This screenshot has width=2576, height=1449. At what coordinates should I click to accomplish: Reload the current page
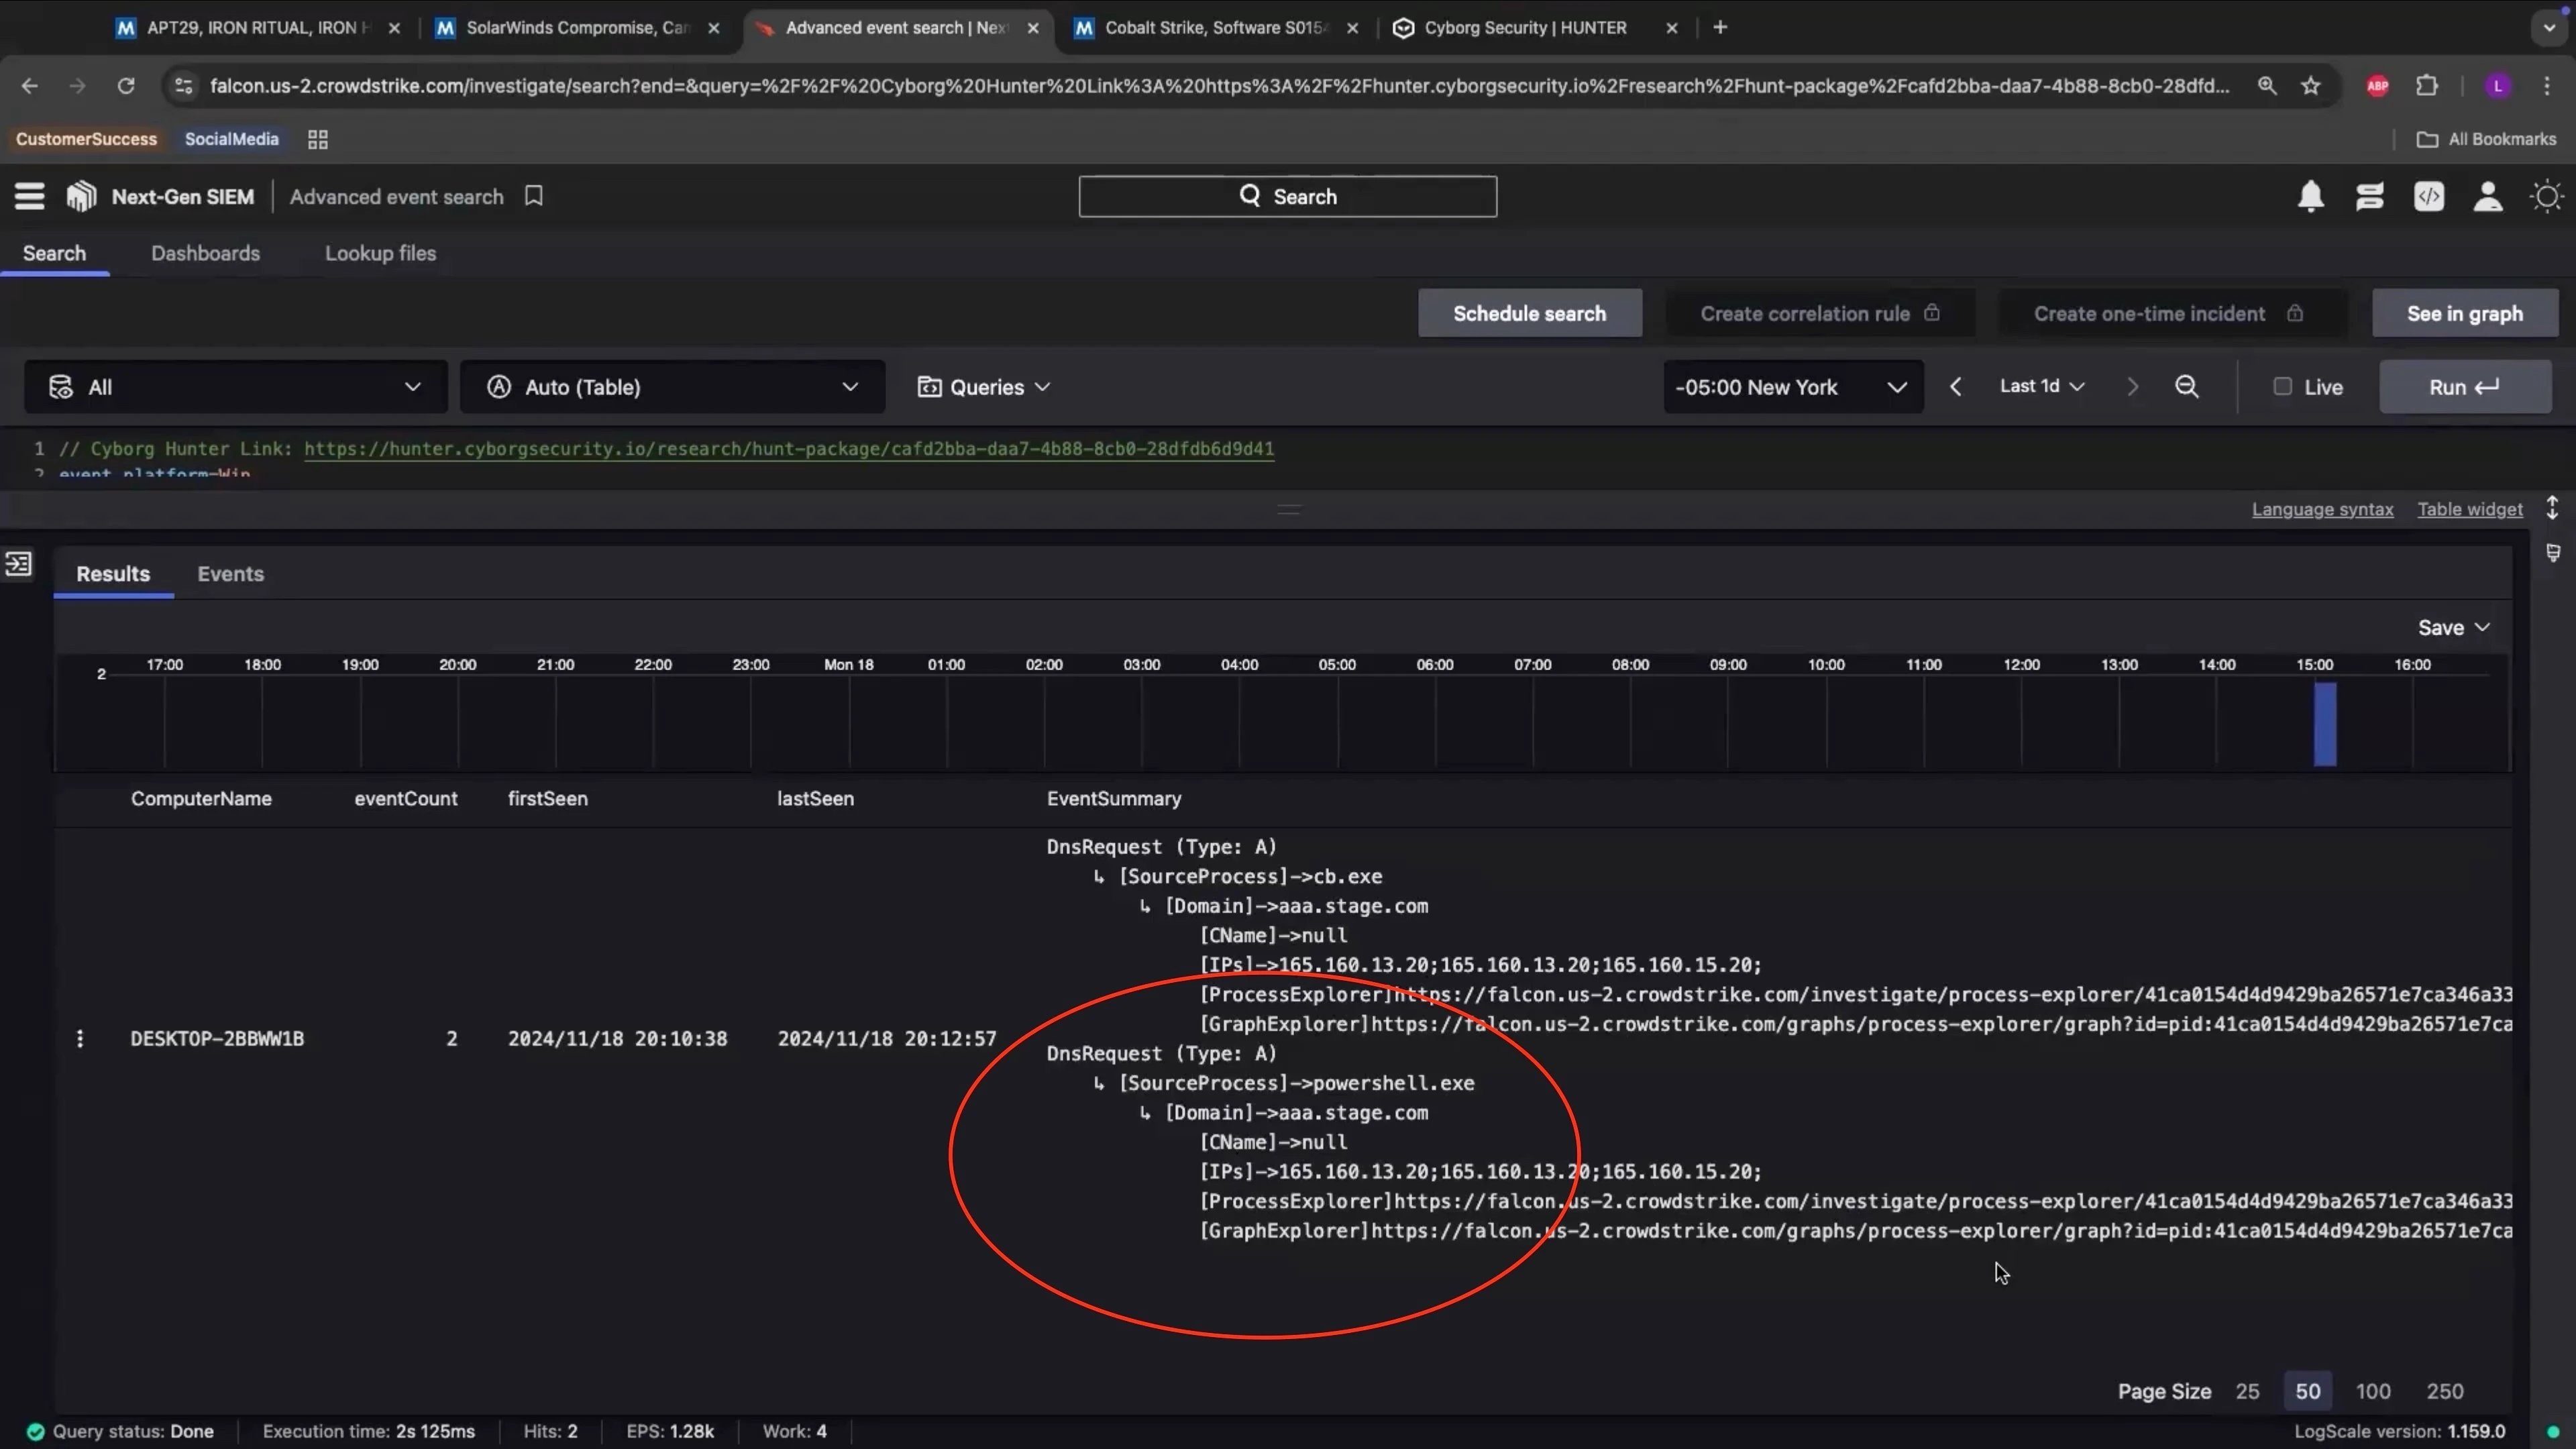(126, 86)
